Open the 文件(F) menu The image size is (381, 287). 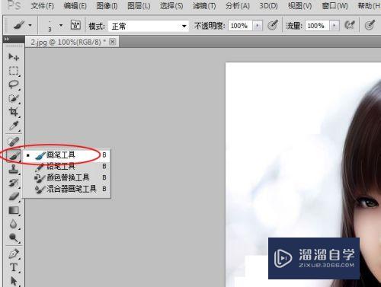point(43,6)
